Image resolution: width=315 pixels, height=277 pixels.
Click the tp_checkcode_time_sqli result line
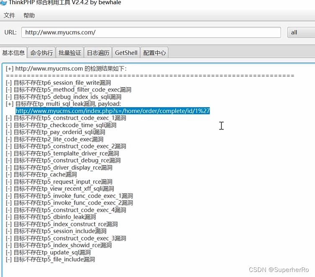click(x=61, y=125)
